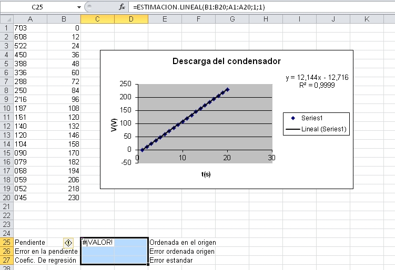Viewport: 395px width, 270px height.
Task: Select column header F
Action: tap(198, 19)
